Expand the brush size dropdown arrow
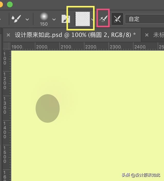The image size is (164, 181). click(x=54, y=20)
